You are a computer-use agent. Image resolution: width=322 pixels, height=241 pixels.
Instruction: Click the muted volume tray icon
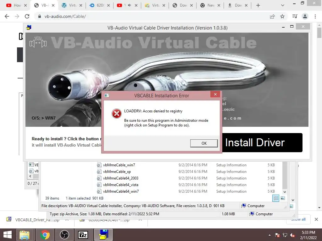coord(292,235)
